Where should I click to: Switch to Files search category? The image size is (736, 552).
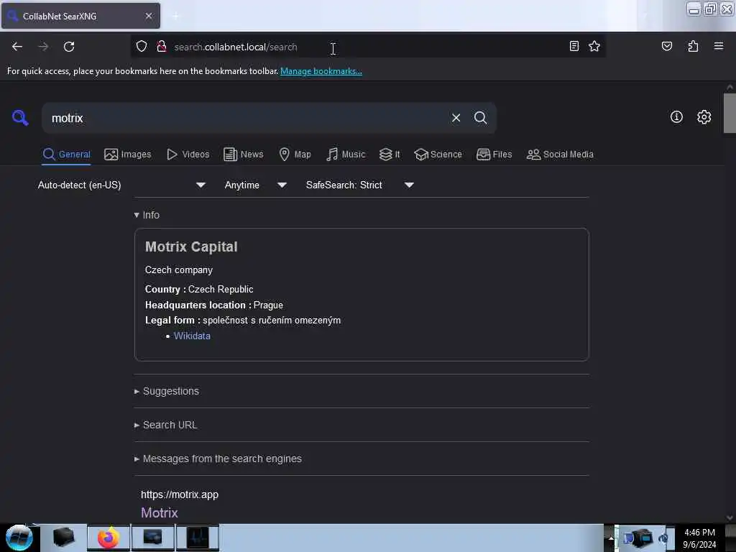point(494,155)
